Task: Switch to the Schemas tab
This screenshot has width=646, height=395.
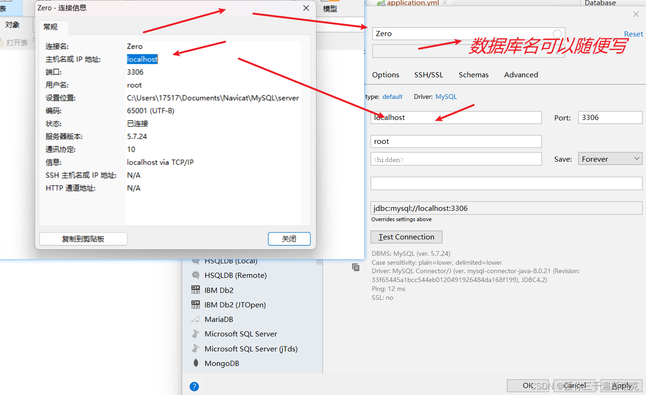Action: 473,75
